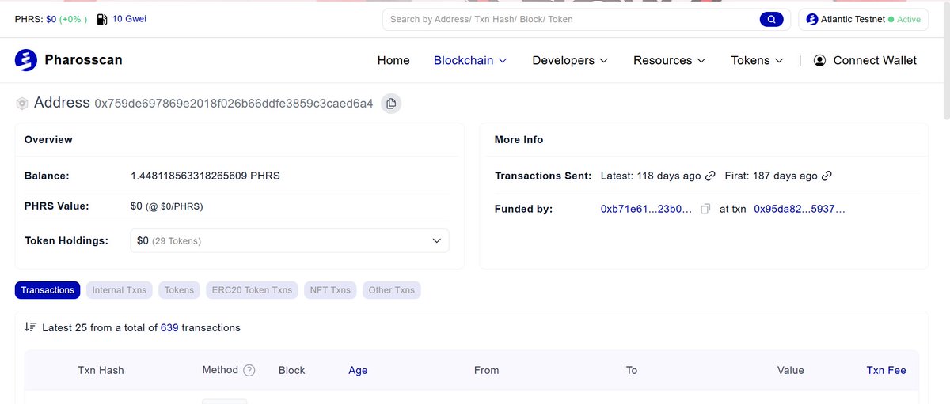Click the First 187 days ago text
The image size is (950, 404).
pos(770,176)
